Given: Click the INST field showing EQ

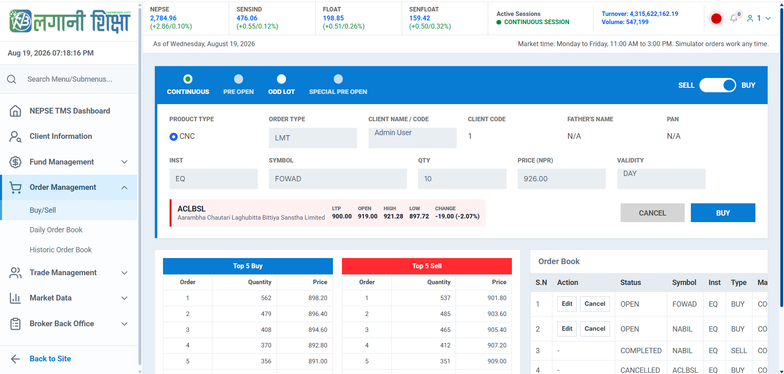Looking at the screenshot, I should pyautogui.click(x=214, y=179).
